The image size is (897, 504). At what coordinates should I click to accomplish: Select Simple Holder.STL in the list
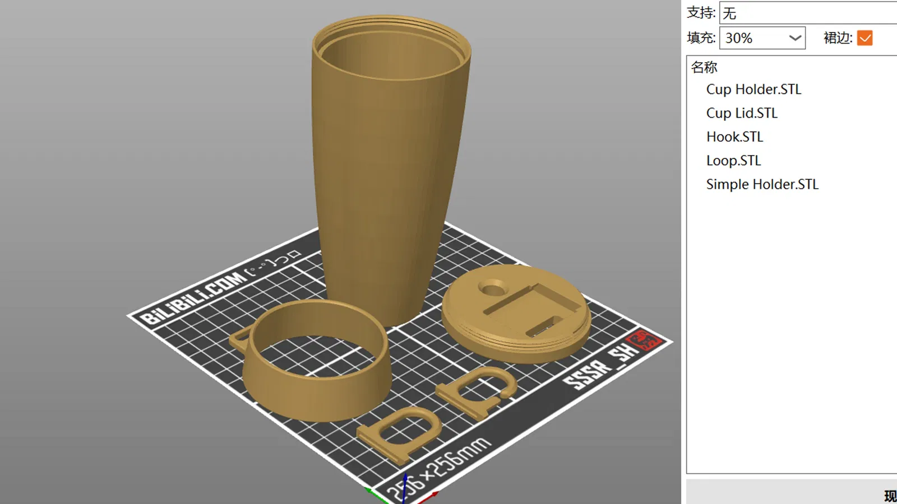click(x=762, y=184)
